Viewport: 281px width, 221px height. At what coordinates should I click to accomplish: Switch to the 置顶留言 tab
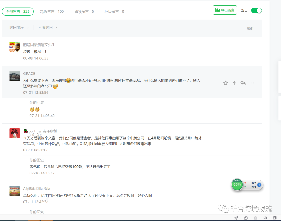coord(84,11)
